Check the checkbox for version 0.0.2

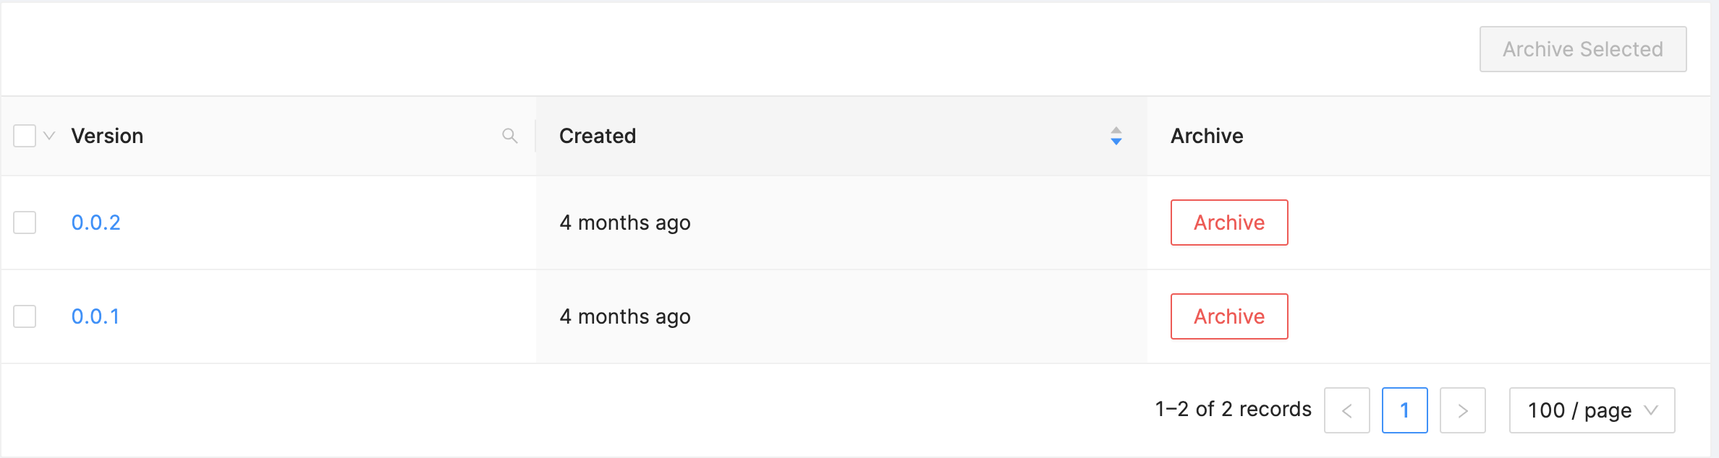pyautogui.click(x=24, y=222)
